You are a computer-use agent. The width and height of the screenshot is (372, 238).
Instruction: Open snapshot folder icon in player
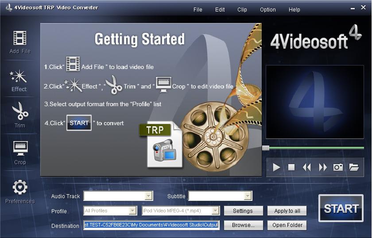click(x=354, y=167)
